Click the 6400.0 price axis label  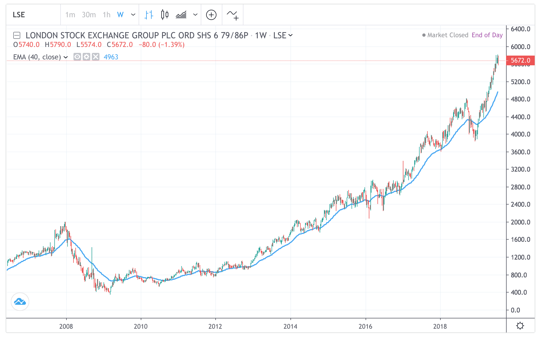[x=520, y=29]
